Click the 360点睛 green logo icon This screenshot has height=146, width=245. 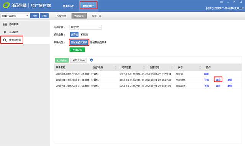point(6,5)
